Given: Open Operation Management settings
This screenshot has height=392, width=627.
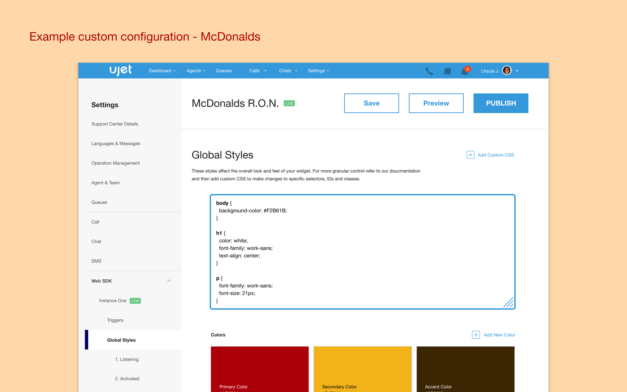Looking at the screenshot, I should pyautogui.click(x=115, y=163).
